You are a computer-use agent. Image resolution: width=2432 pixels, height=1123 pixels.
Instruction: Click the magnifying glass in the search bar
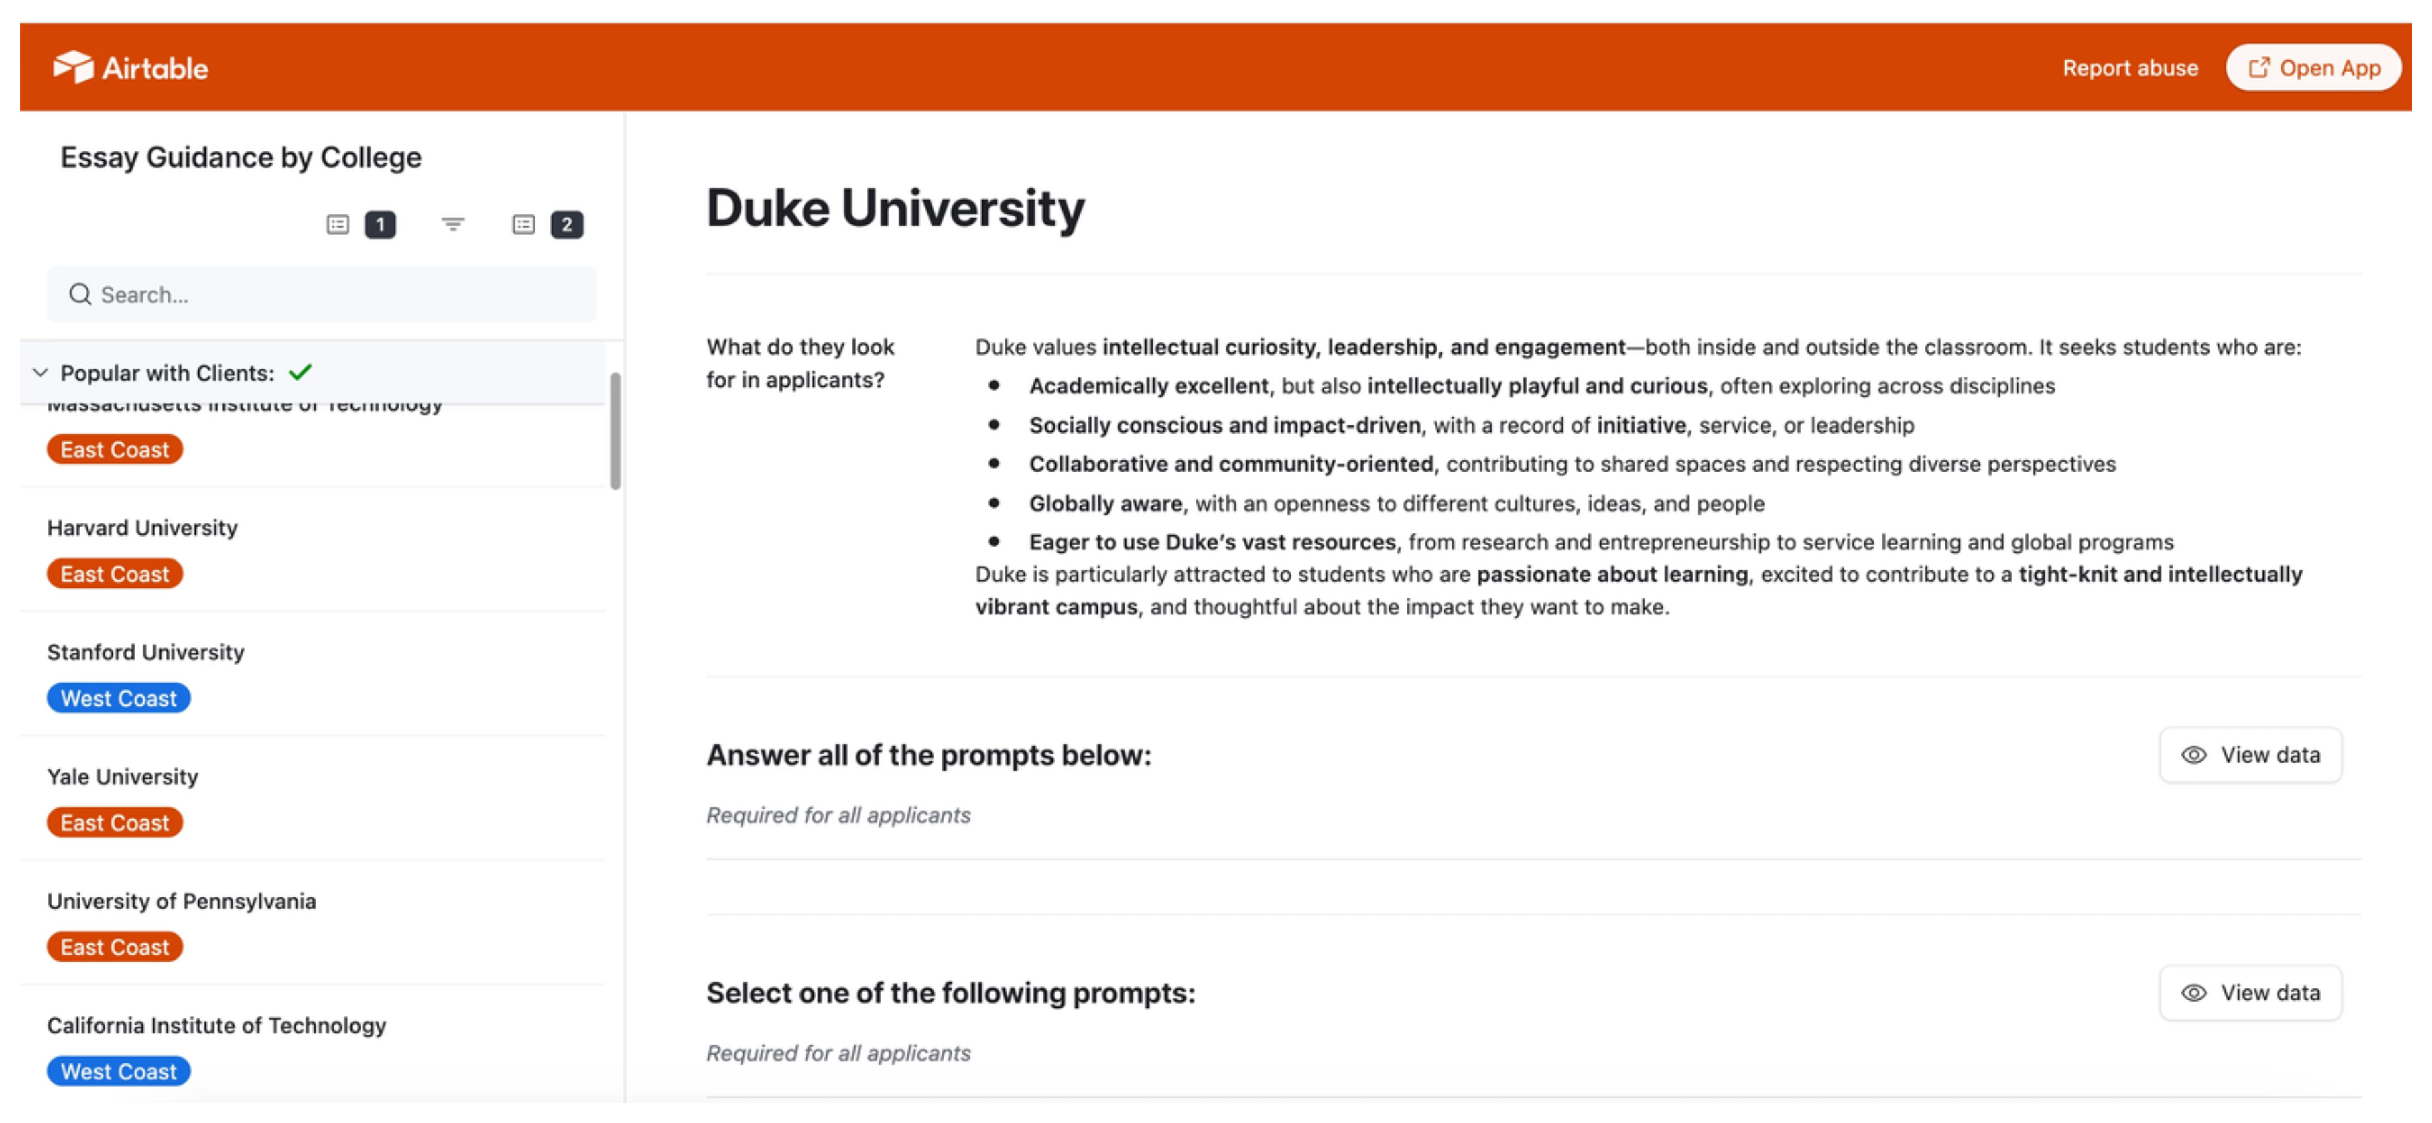pos(80,293)
